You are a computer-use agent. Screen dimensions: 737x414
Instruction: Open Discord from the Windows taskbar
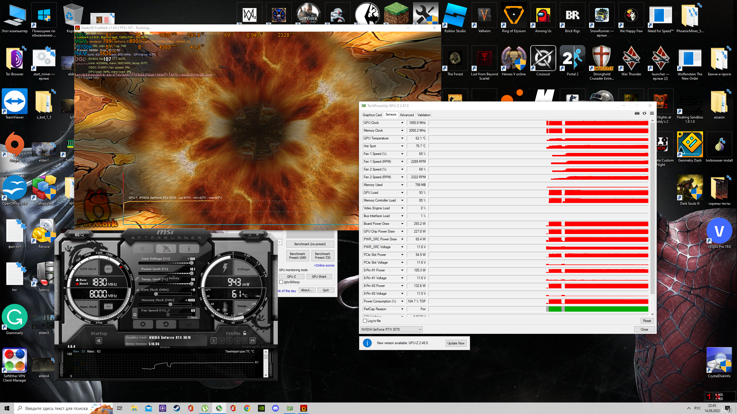(276, 408)
